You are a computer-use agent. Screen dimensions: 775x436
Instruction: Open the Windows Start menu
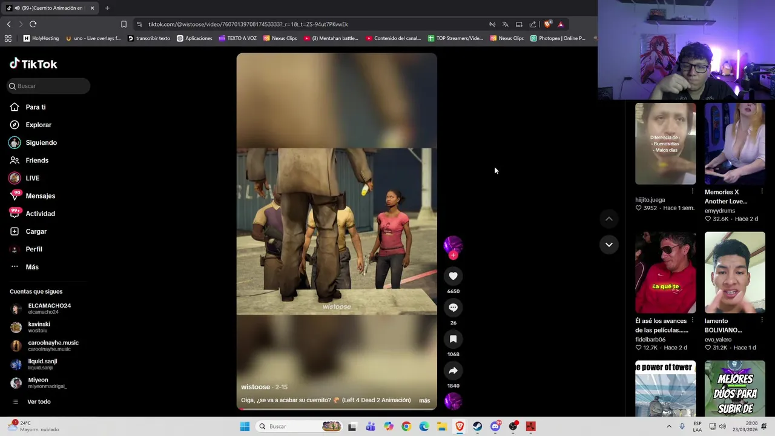tap(245, 426)
